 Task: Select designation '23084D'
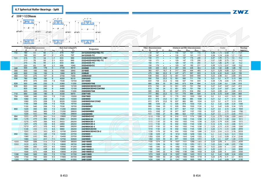85,73
